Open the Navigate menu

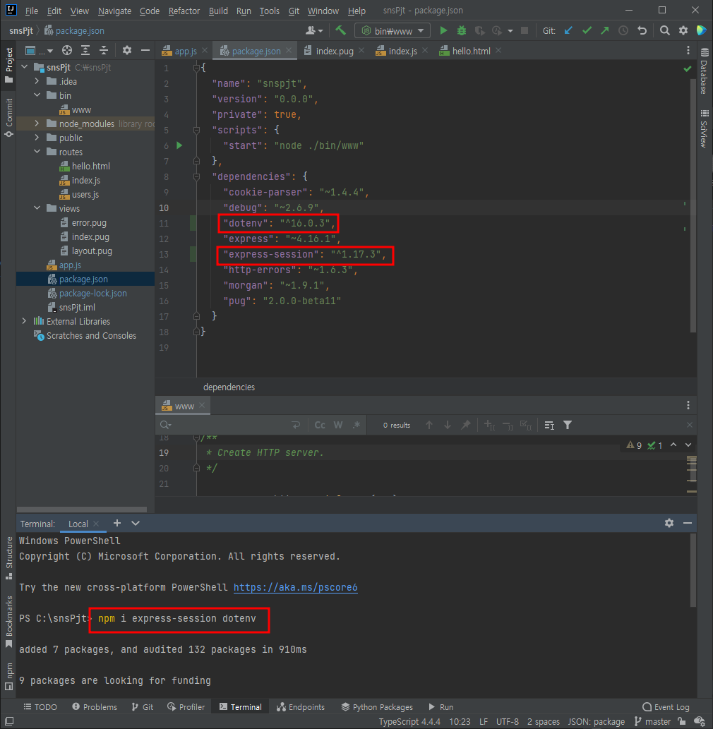coord(114,11)
